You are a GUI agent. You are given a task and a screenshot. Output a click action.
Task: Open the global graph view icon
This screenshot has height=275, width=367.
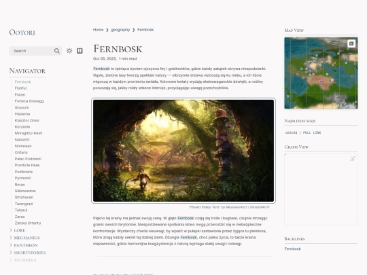tap(353, 159)
